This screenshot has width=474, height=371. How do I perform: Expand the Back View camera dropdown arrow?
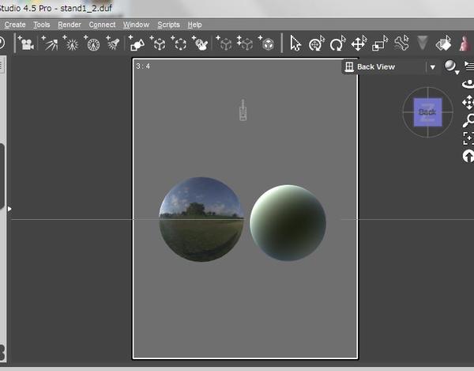(x=433, y=67)
